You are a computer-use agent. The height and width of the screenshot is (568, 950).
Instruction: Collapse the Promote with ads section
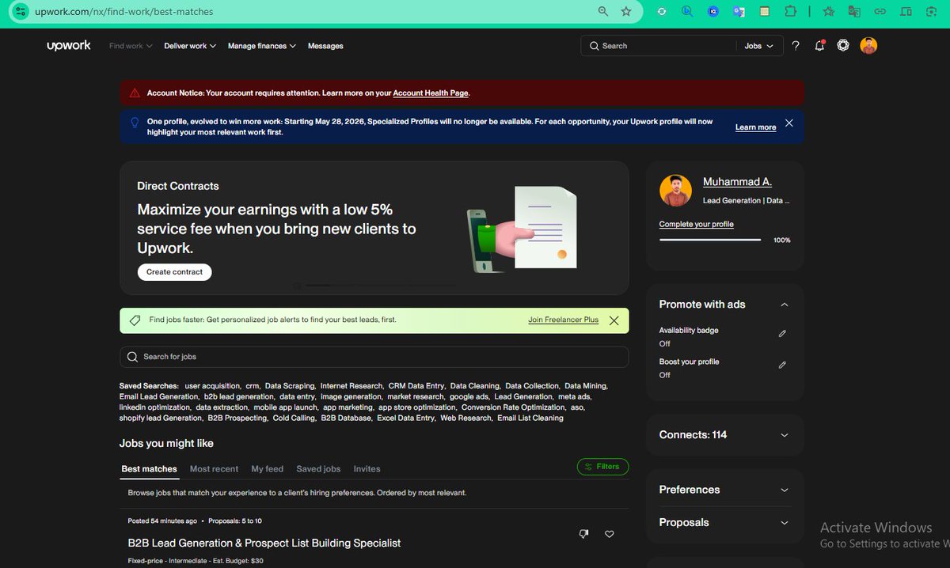tap(785, 305)
